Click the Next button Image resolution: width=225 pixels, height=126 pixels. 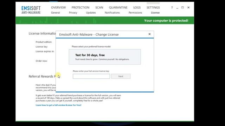pyautogui.click(x=121, y=76)
